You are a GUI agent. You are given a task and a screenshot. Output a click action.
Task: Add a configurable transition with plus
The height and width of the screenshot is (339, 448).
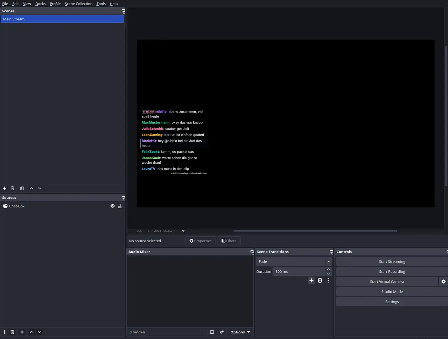click(x=311, y=280)
